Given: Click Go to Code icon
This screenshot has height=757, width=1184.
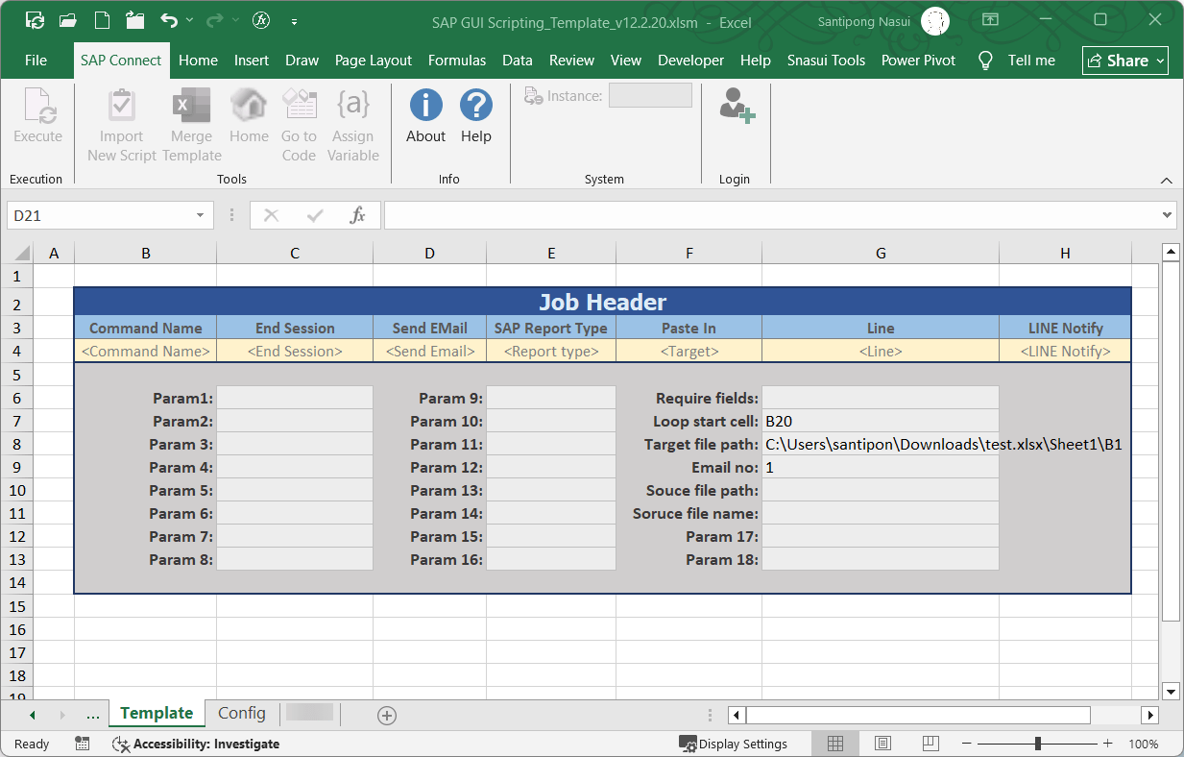Looking at the screenshot, I should (x=299, y=105).
